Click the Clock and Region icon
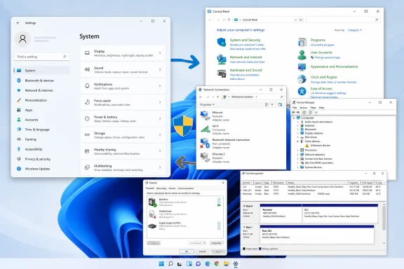Screen dimensions: 404x269 302,79
